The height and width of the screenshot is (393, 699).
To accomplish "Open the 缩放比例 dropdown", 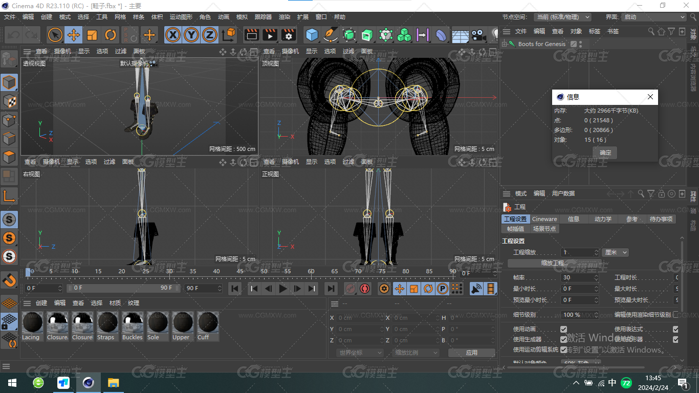I will [x=416, y=353].
